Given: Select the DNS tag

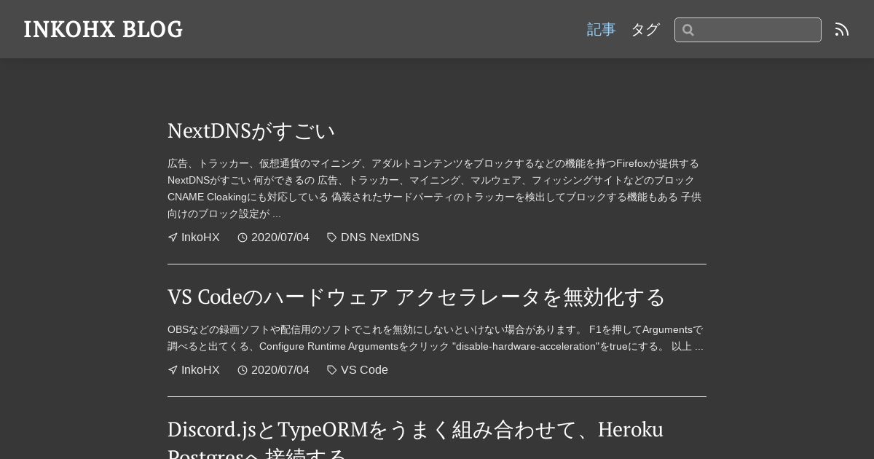Looking at the screenshot, I should click(x=353, y=237).
